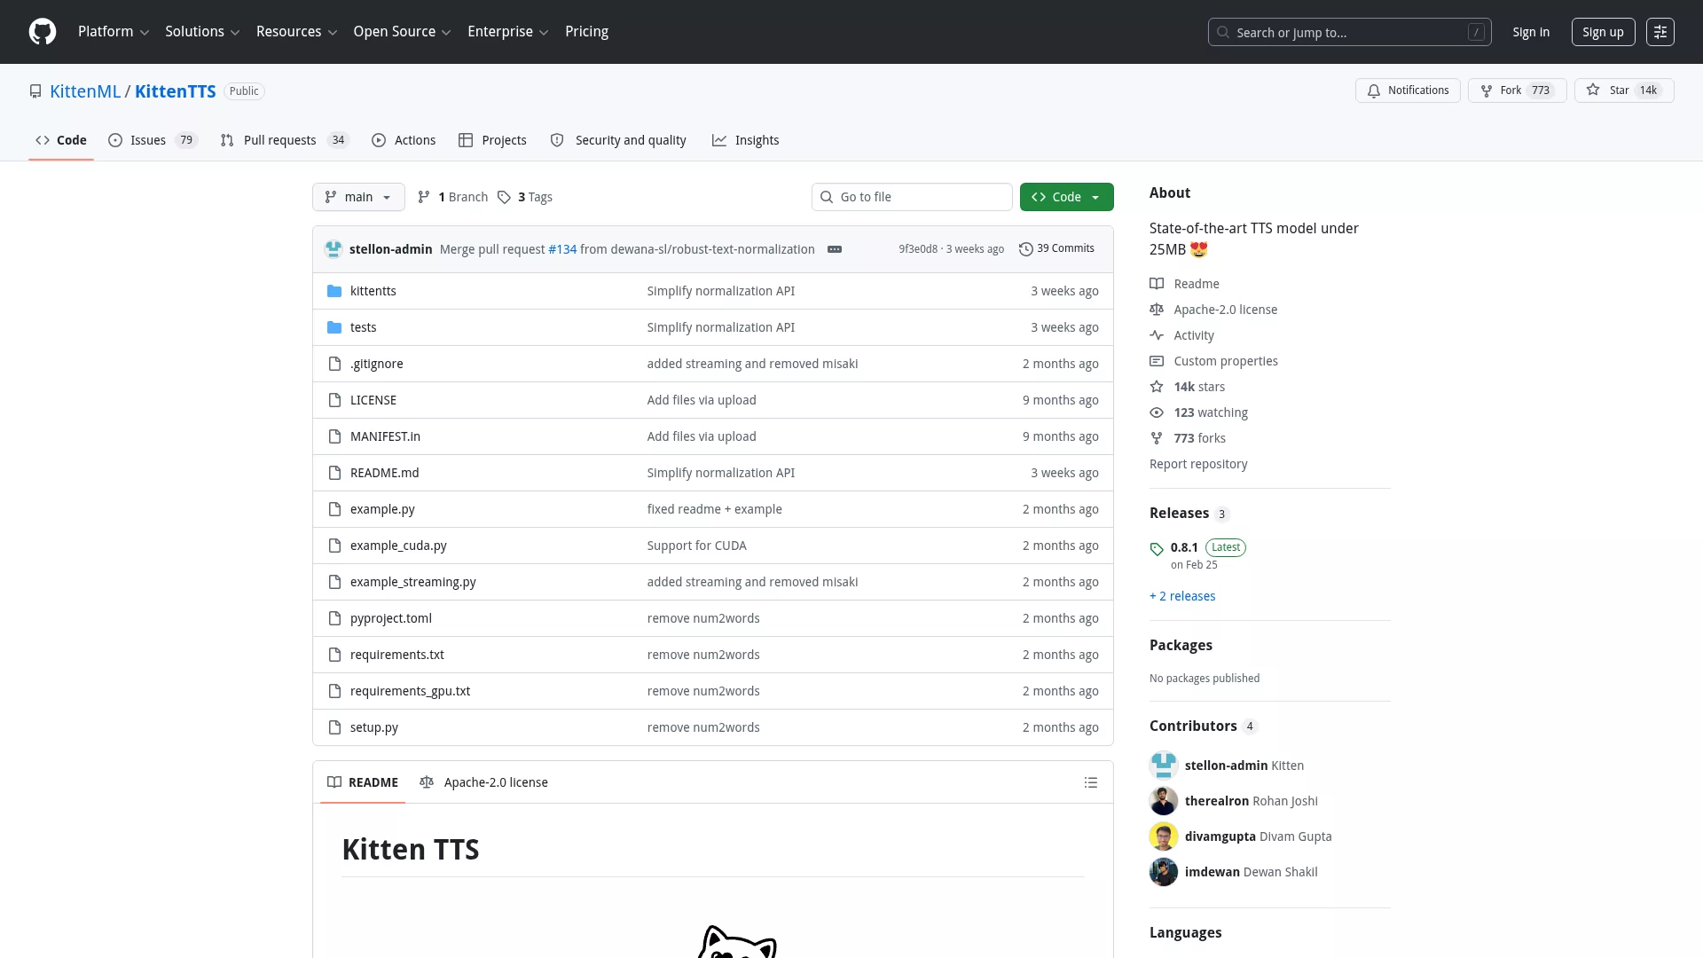Click the README.md file icon

pos(334,473)
